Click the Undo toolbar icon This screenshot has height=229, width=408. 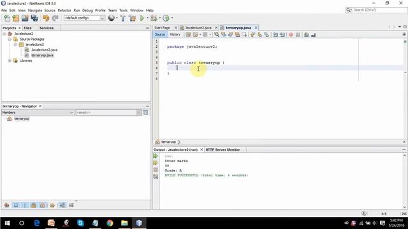point(46,18)
